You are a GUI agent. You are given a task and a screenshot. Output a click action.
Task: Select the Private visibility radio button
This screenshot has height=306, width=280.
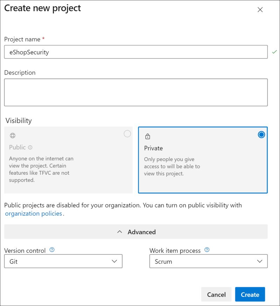pos(261,134)
